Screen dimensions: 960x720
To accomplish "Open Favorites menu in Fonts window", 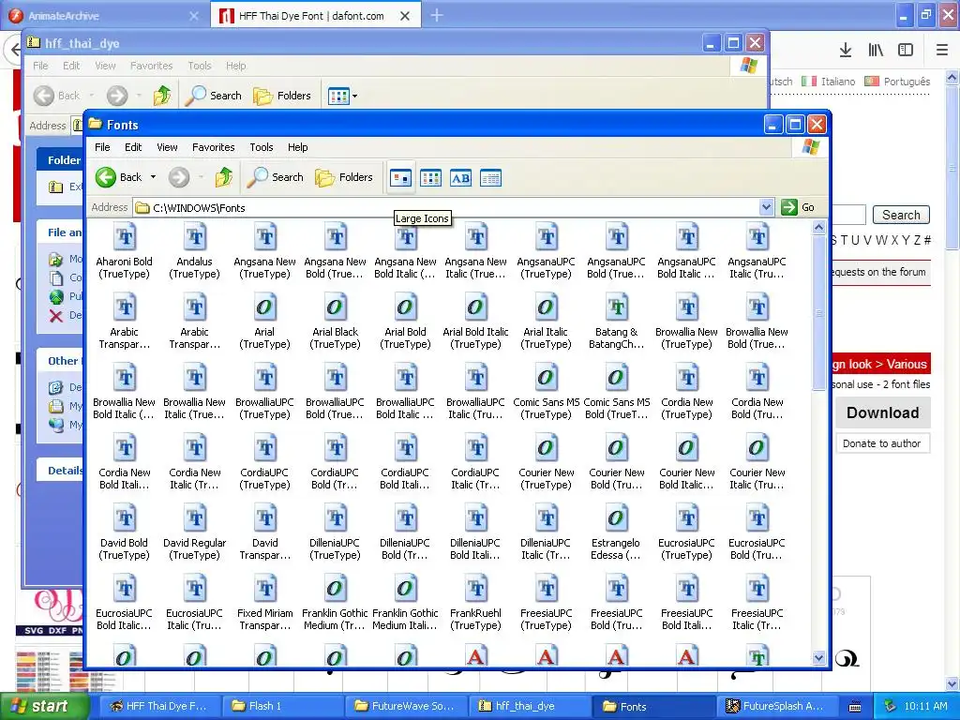I will coord(213,147).
